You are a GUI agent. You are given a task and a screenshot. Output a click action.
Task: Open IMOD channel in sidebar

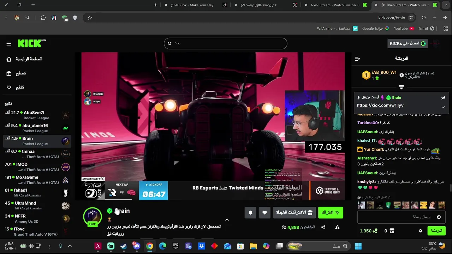click(x=37, y=167)
